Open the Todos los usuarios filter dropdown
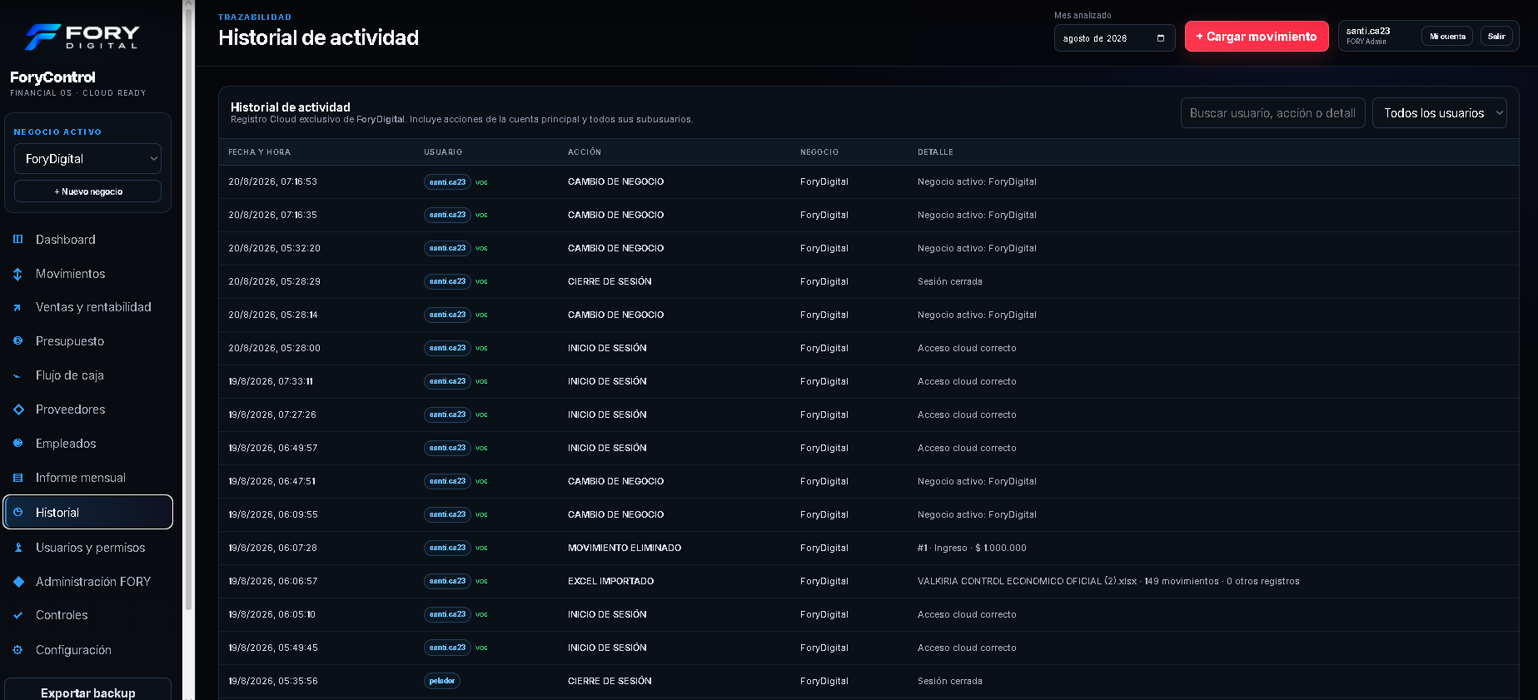Image resolution: width=1538 pixels, height=700 pixels. 1439,113
